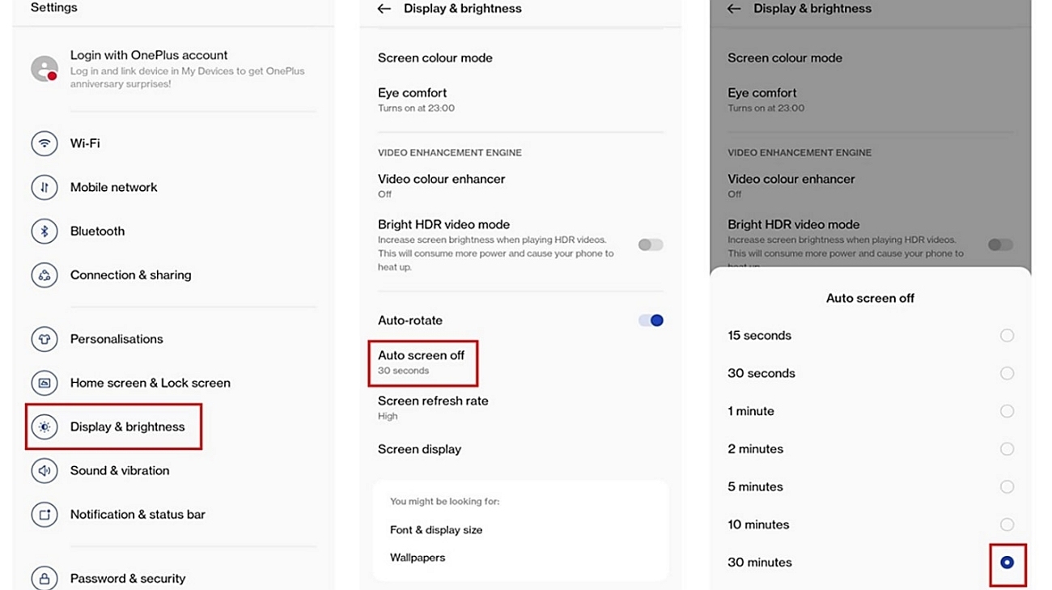1052x590 pixels.
Task: Tap Screen colour mode on dimmed right screen
Action: tap(785, 58)
